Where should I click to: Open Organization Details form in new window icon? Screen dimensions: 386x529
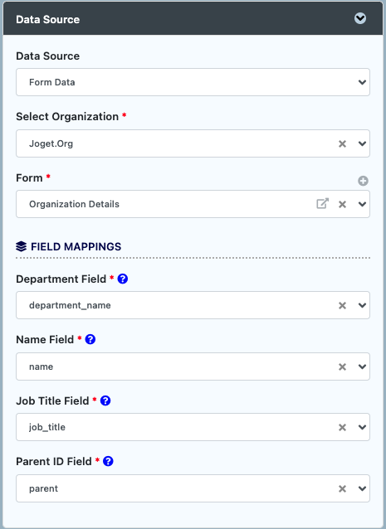(x=323, y=204)
